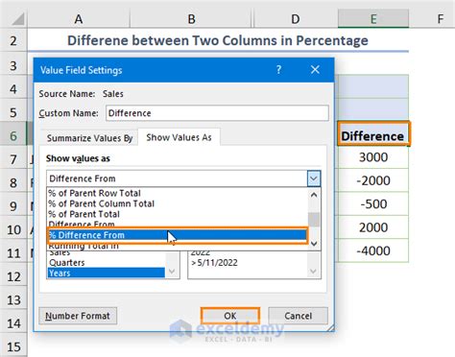The image size is (455, 357).
Task: Choose % of Parent Row Total option
Action: pyautogui.click(x=178, y=193)
